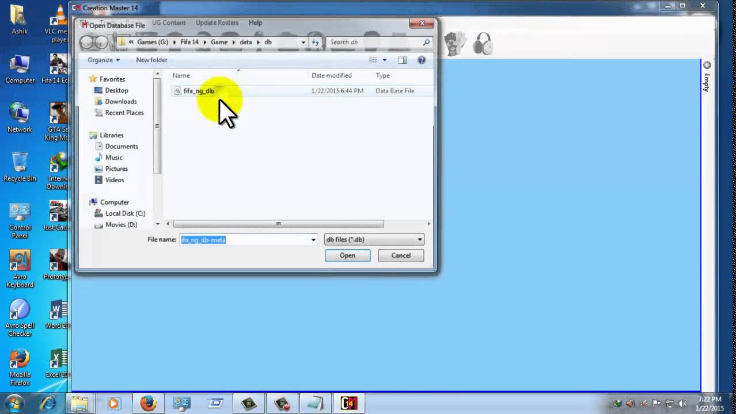
Task: Toggle the preview pane icon
Action: pos(402,60)
